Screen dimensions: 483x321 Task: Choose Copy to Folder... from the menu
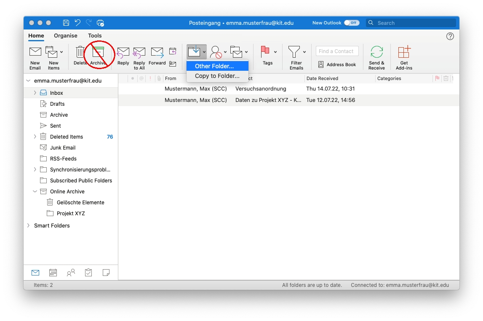217,76
